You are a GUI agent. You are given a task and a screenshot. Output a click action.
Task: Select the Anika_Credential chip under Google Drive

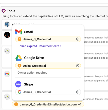point(48,66)
